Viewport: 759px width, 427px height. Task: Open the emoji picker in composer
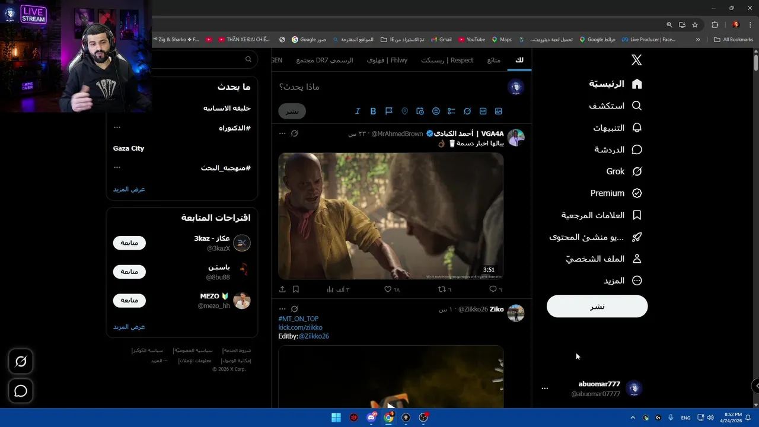coord(436,111)
